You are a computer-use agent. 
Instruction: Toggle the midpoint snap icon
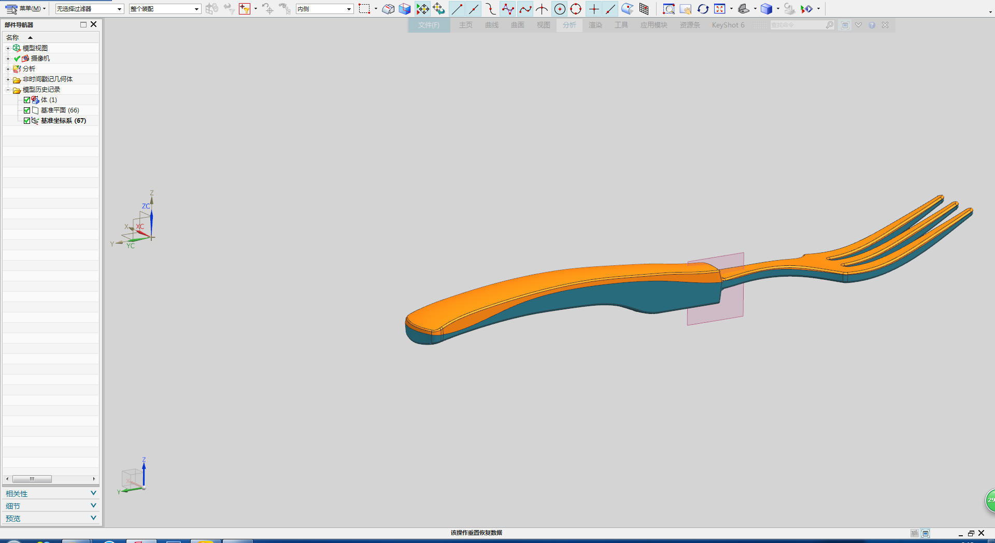click(474, 9)
